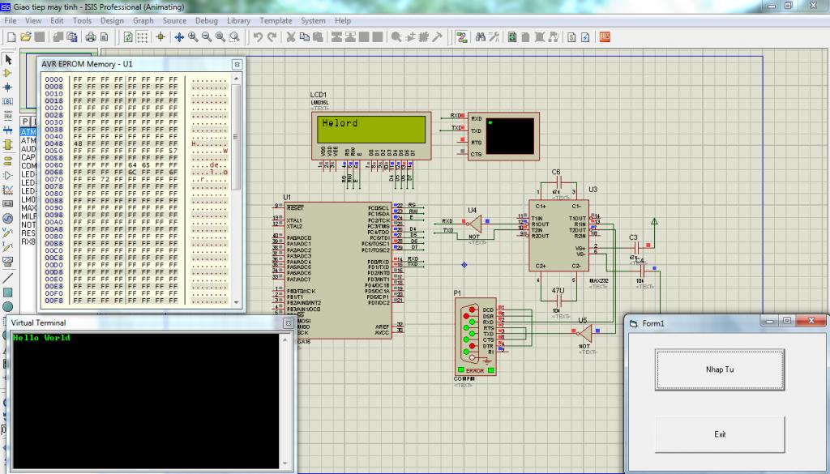Toggle the wire autorouter icon
Screen dimensions: 830x474
[461, 36]
